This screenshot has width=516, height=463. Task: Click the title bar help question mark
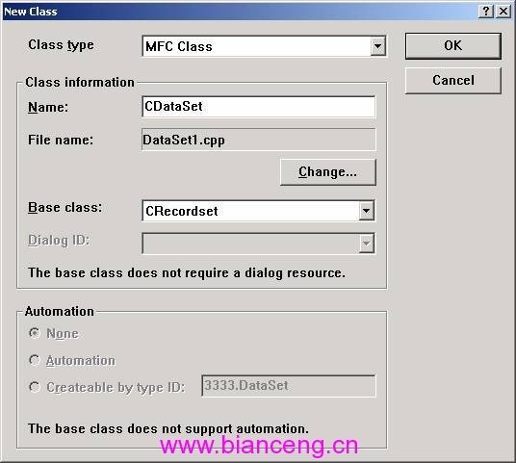pos(486,12)
